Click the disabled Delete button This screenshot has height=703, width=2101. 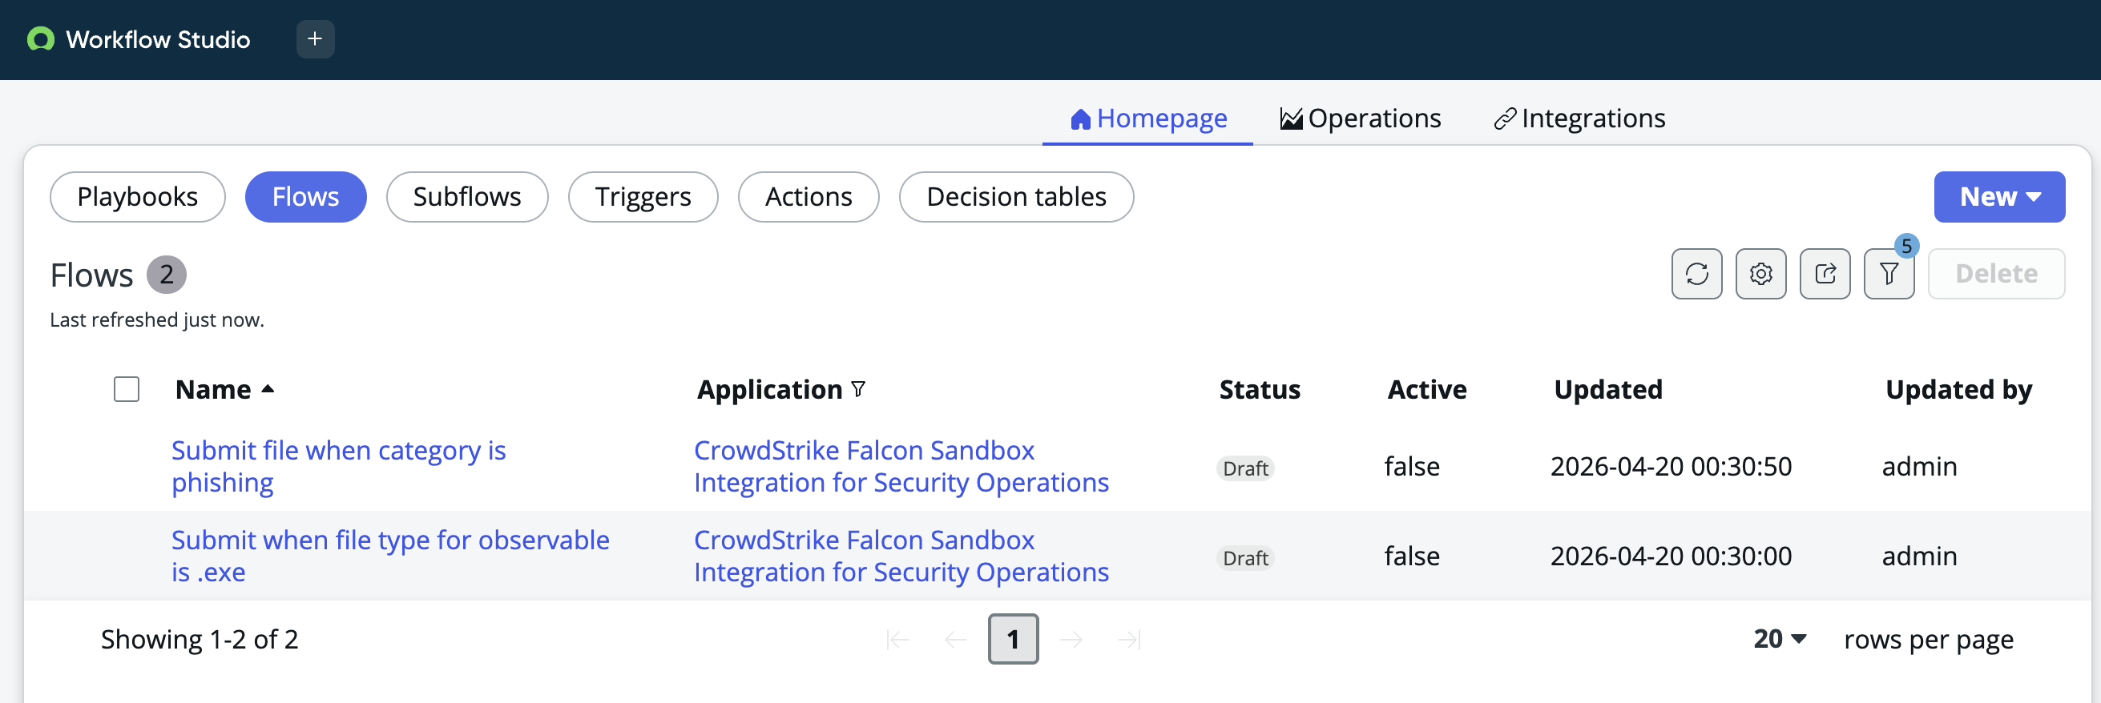tap(1996, 274)
